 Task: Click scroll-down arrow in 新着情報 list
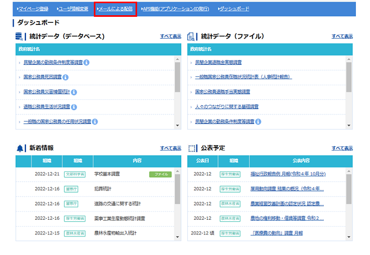coord(177,237)
